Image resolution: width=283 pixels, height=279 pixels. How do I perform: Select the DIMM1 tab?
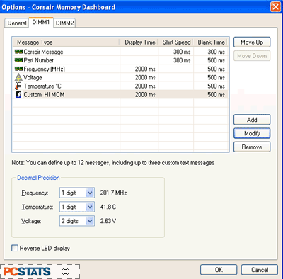(x=41, y=22)
